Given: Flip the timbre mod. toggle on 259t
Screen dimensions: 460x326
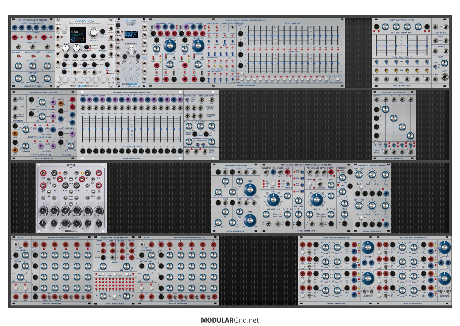Looking at the screenshot, I should (302, 191).
